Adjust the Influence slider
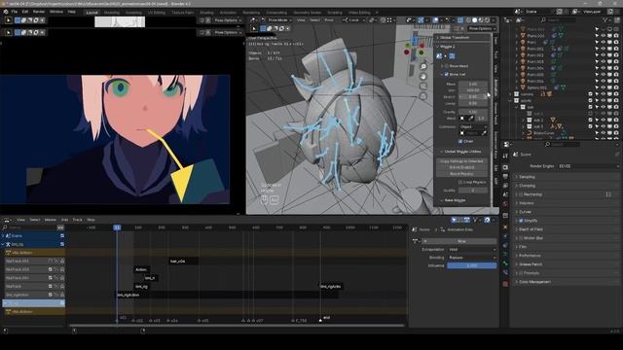Image resolution: width=623 pixels, height=350 pixels. point(472,265)
